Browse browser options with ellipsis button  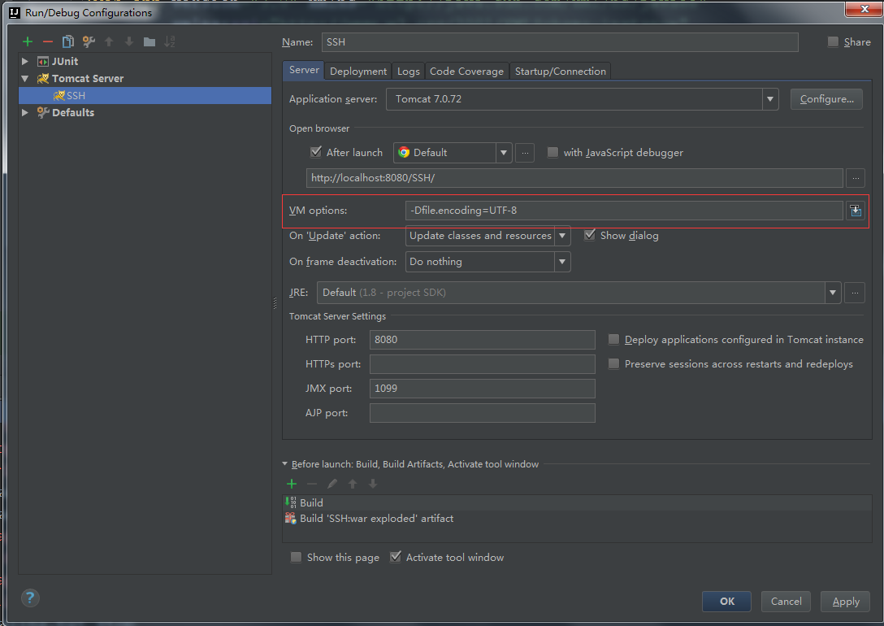coord(525,153)
